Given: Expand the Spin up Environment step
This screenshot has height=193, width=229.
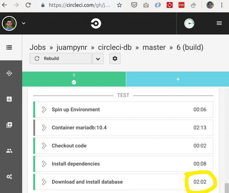Looking at the screenshot, I should [123, 110].
